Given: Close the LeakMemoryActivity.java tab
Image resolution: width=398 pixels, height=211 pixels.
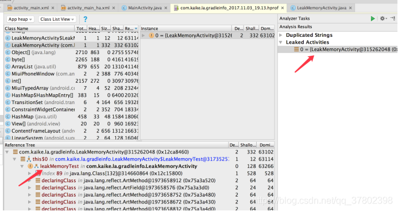Looking at the screenshot, I should (350, 8).
